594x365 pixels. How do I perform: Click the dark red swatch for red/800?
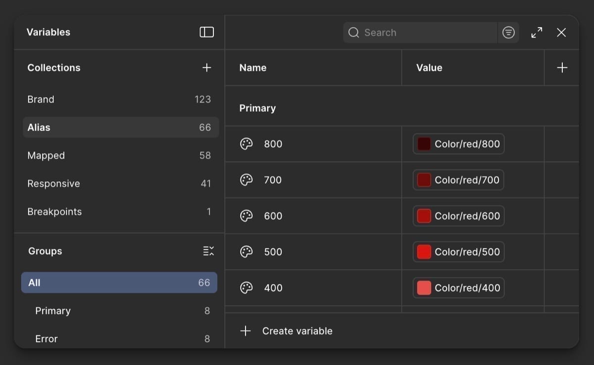(424, 144)
